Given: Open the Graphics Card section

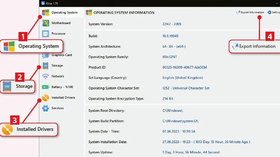Looking at the screenshot, I should [x=62, y=55].
